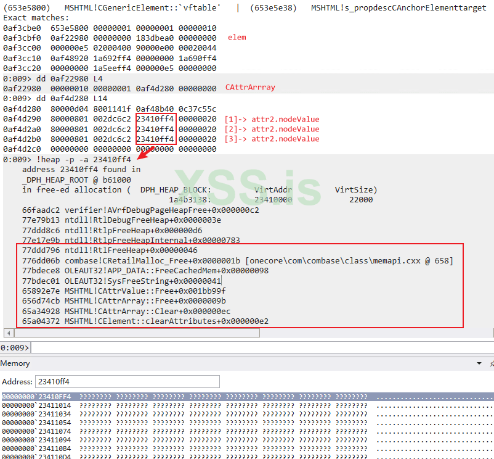Open the Memory panel window position dropdown arrow
This screenshot has width=494, height=459.
(479, 363)
